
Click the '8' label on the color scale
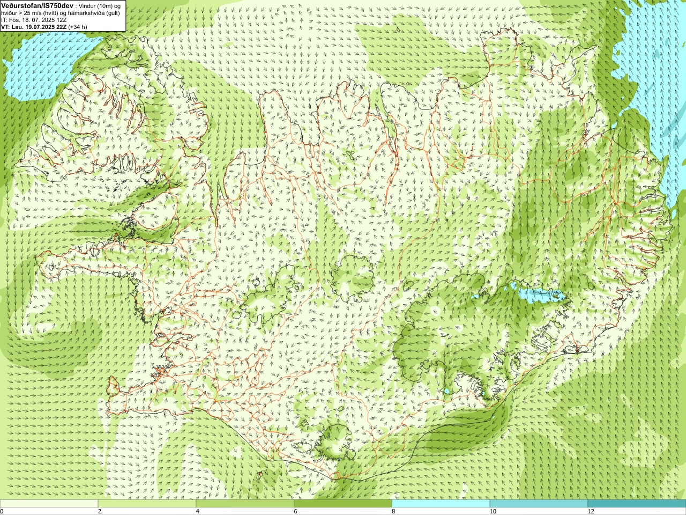pos(394,511)
